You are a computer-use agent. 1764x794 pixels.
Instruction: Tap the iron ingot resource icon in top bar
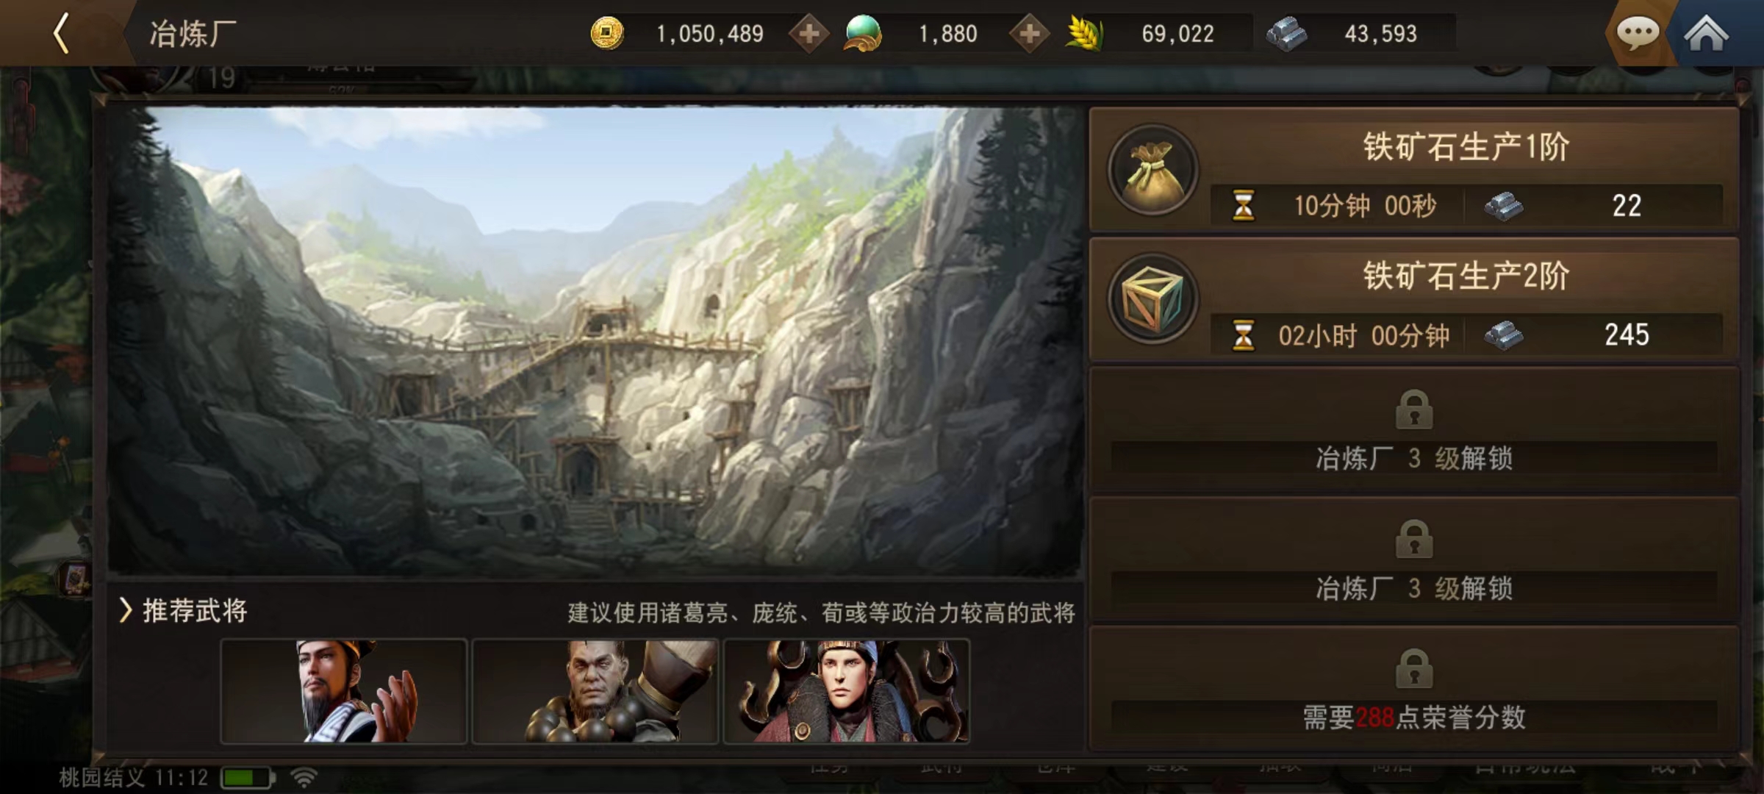(1286, 34)
